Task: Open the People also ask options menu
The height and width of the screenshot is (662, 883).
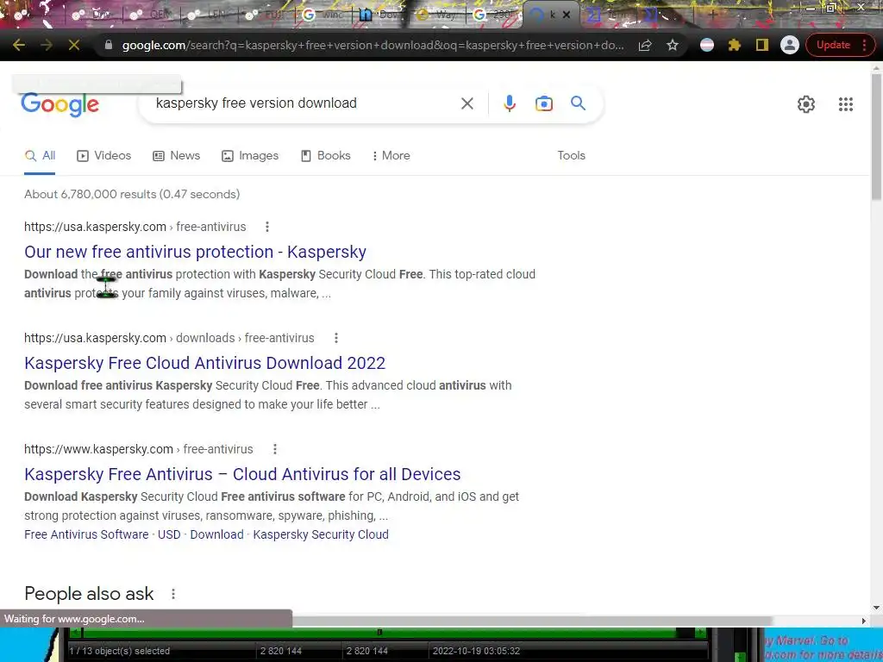Action: tap(173, 594)
